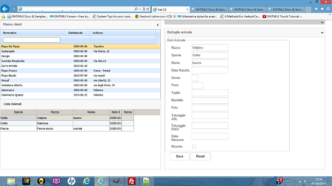This screenshot has width=332, height=186.
Task: Tick the Ricorda checkbox
Action: click(x=194, y=147)
